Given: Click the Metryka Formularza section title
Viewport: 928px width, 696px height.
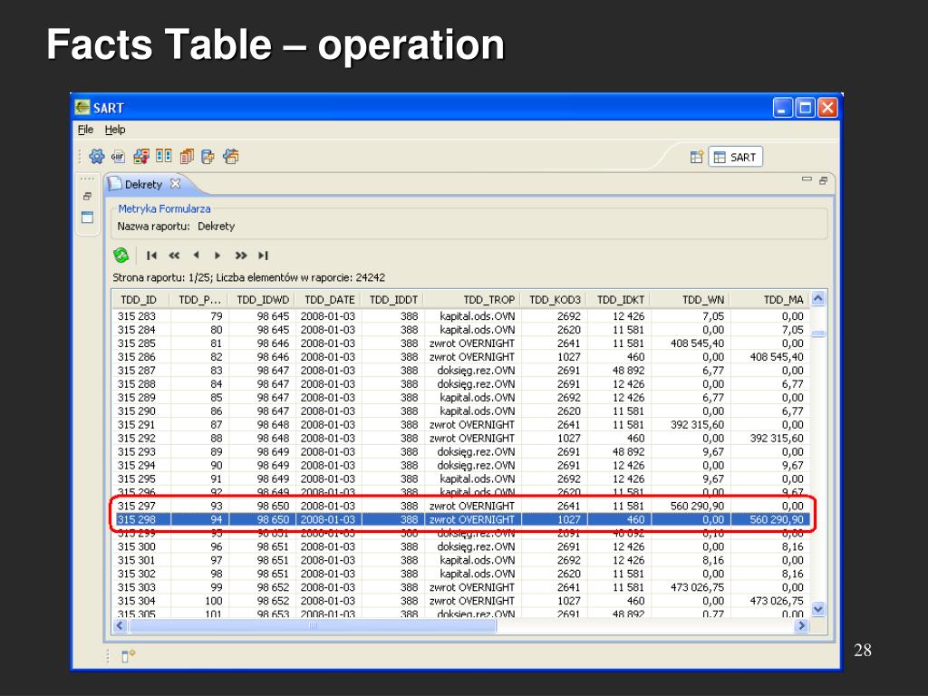Looking at the screenshot, I should pyautogui.click(x=164, y=209).
